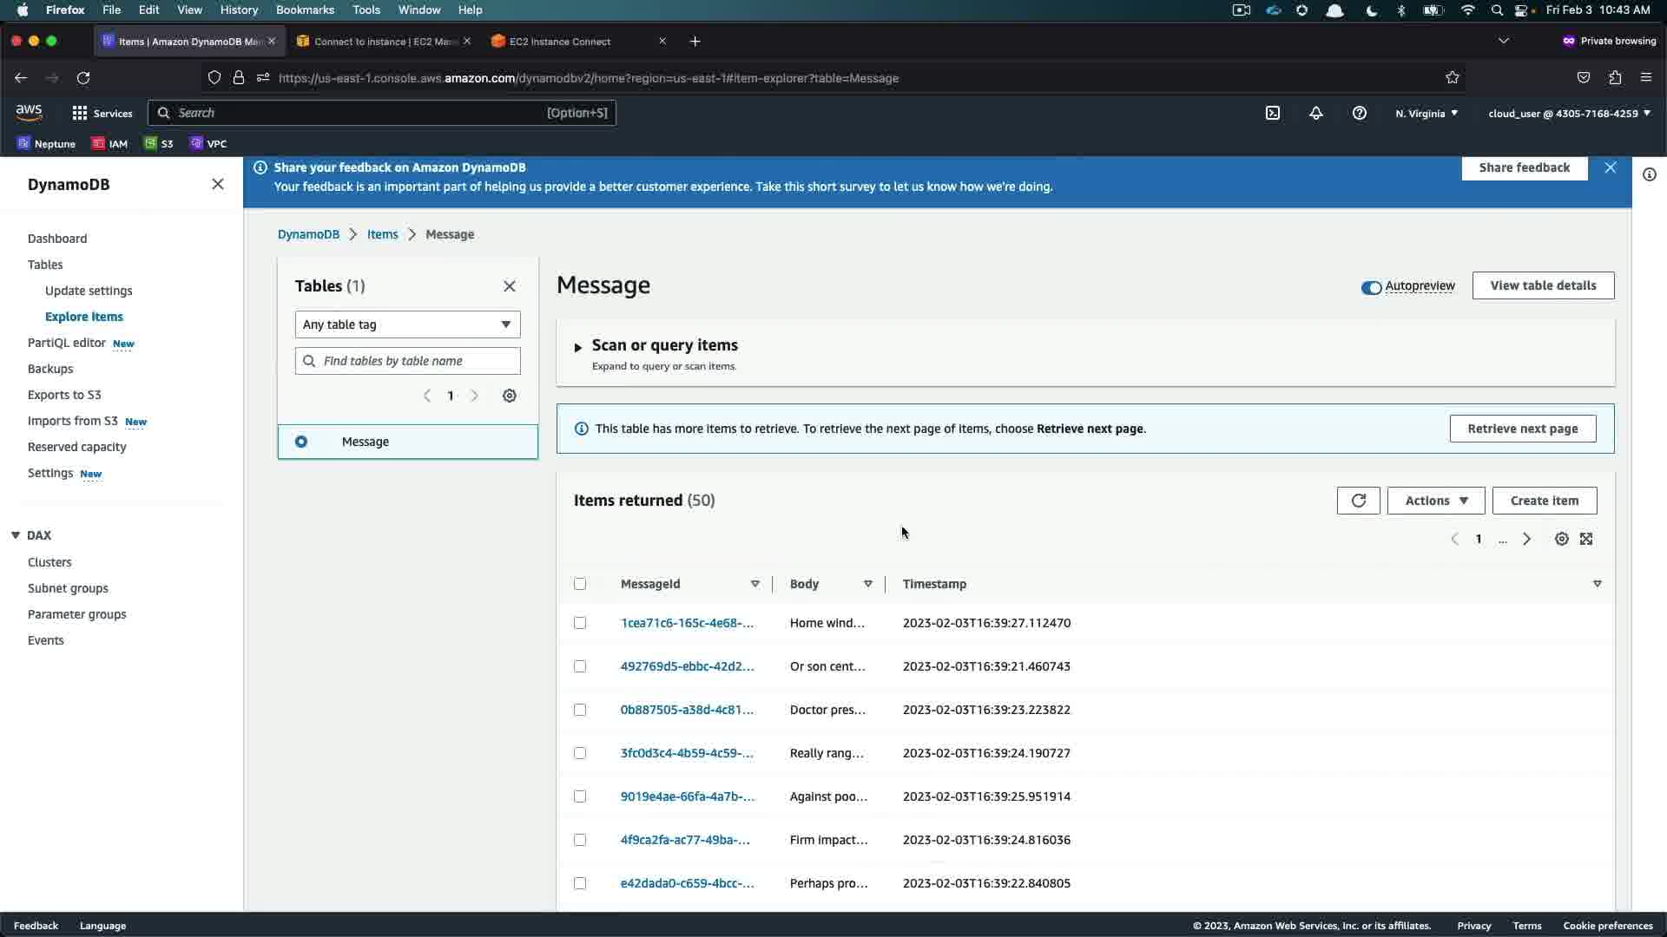Open the Actions dropdown menu
The image size is (1667, 937).
click(1435, 501)
